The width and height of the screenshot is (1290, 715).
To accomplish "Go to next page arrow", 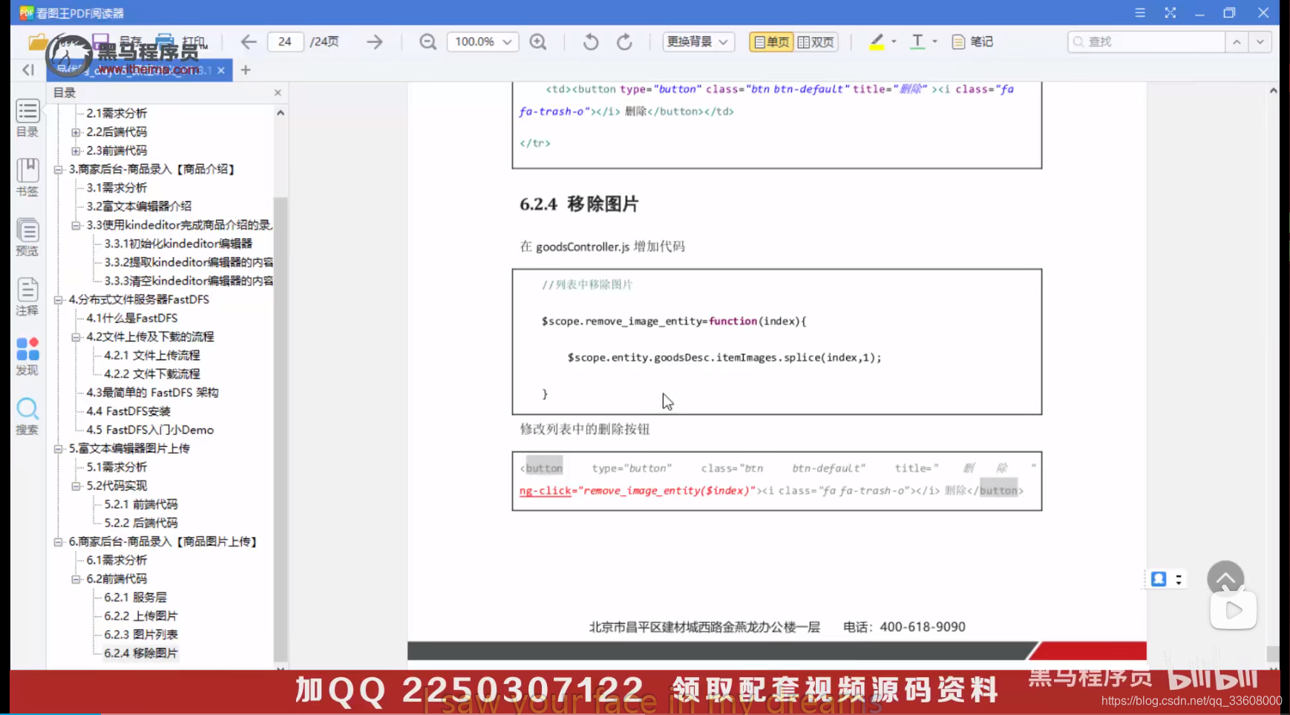I will [375, 42].
